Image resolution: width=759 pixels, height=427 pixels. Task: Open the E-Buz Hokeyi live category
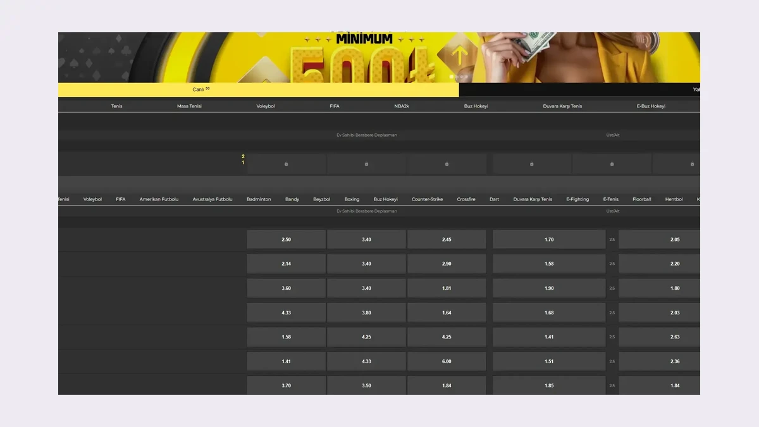[x=651, y=106]
